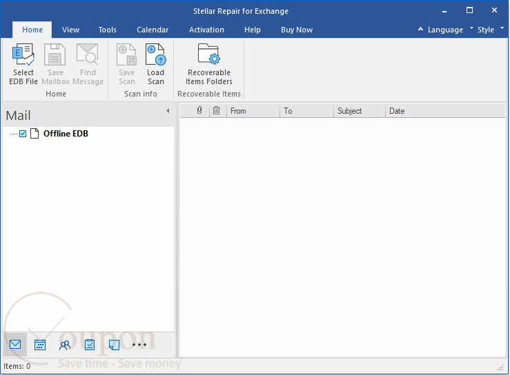Open the Help tab

[x=253, y=30]
